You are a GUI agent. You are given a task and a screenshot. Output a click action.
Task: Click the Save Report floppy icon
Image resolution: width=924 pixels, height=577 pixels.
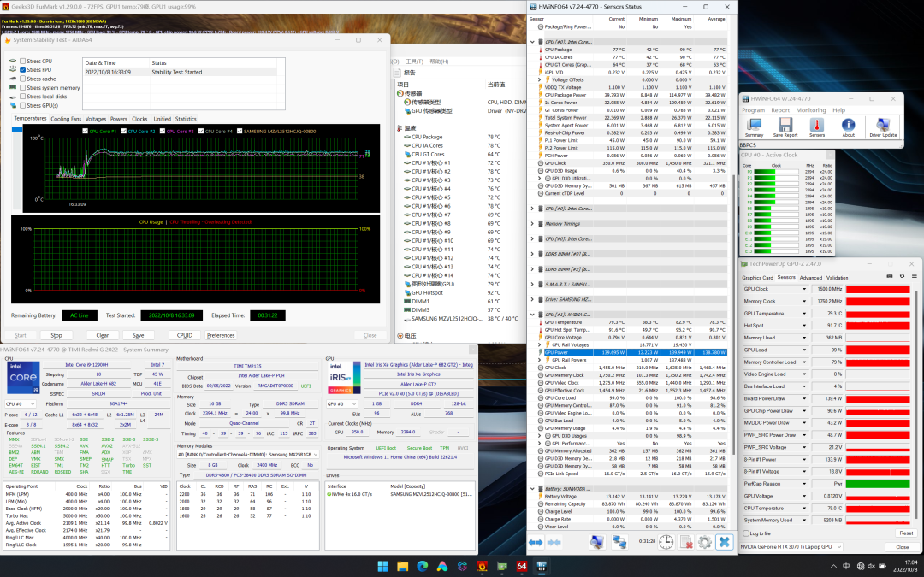[785, 127]
